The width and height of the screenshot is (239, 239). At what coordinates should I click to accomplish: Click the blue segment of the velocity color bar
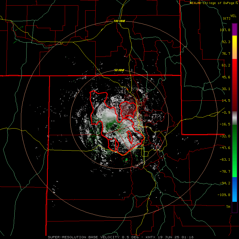pyautogui.click(x=234, y=189)
